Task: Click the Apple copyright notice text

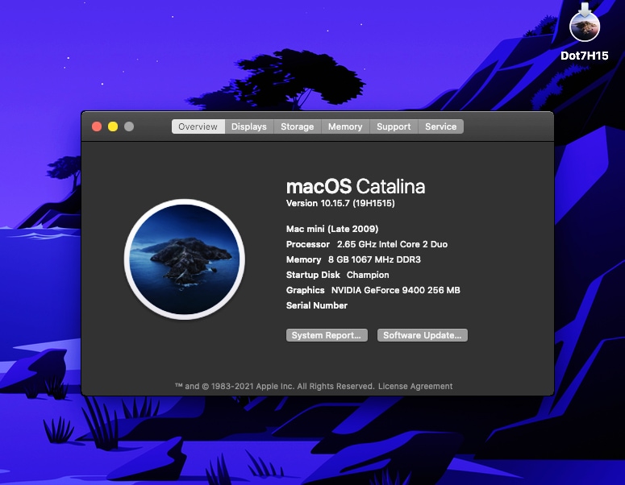Action: [x=275, y=386]
